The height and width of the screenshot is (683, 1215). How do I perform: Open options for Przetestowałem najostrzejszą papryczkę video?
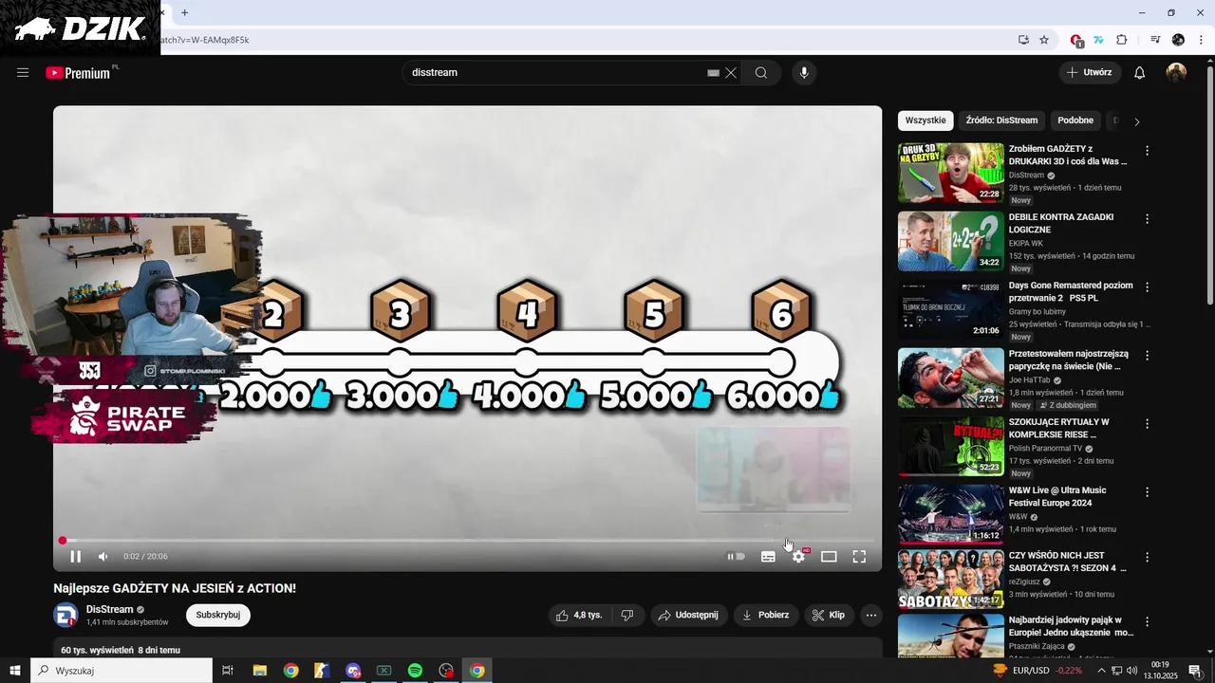click(x=1147, y=356)
